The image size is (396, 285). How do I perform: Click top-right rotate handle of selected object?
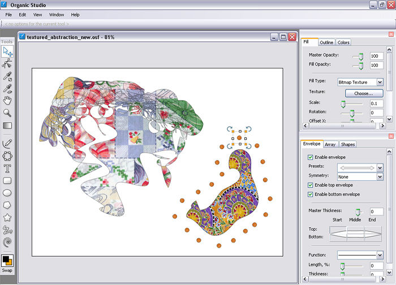[x=249, y=129]
